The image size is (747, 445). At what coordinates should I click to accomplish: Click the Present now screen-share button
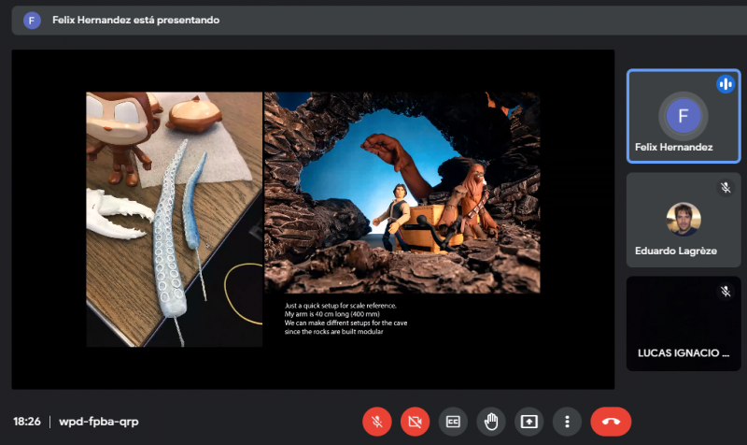click(x=529, y=421)
